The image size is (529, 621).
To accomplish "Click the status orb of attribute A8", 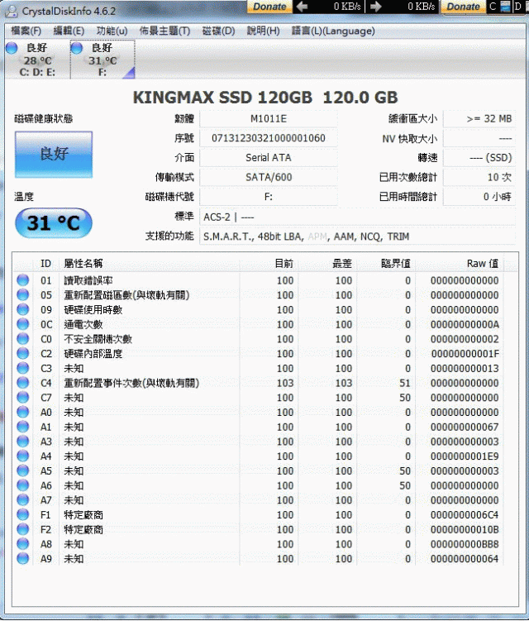I will tap(23, 544).
